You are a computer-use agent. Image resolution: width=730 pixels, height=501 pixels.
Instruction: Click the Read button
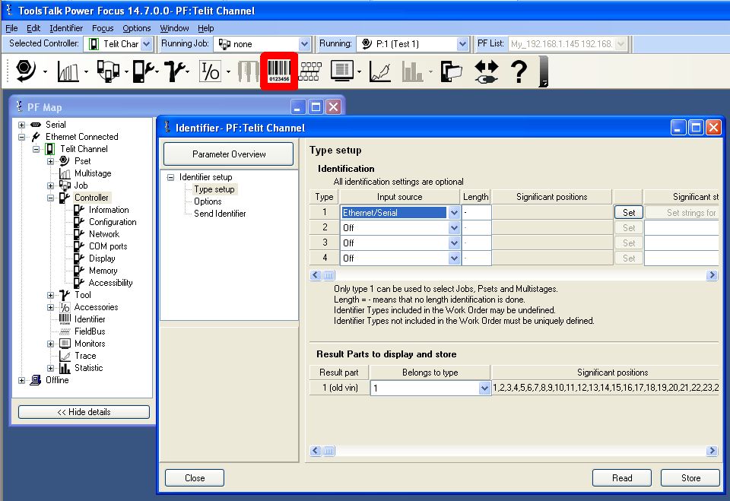pos(622,477)
